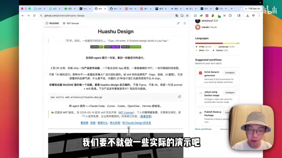Viewport: 282px width, 158px height.
Task: Open Chrome downloads icon
Action: pos(248,16)
